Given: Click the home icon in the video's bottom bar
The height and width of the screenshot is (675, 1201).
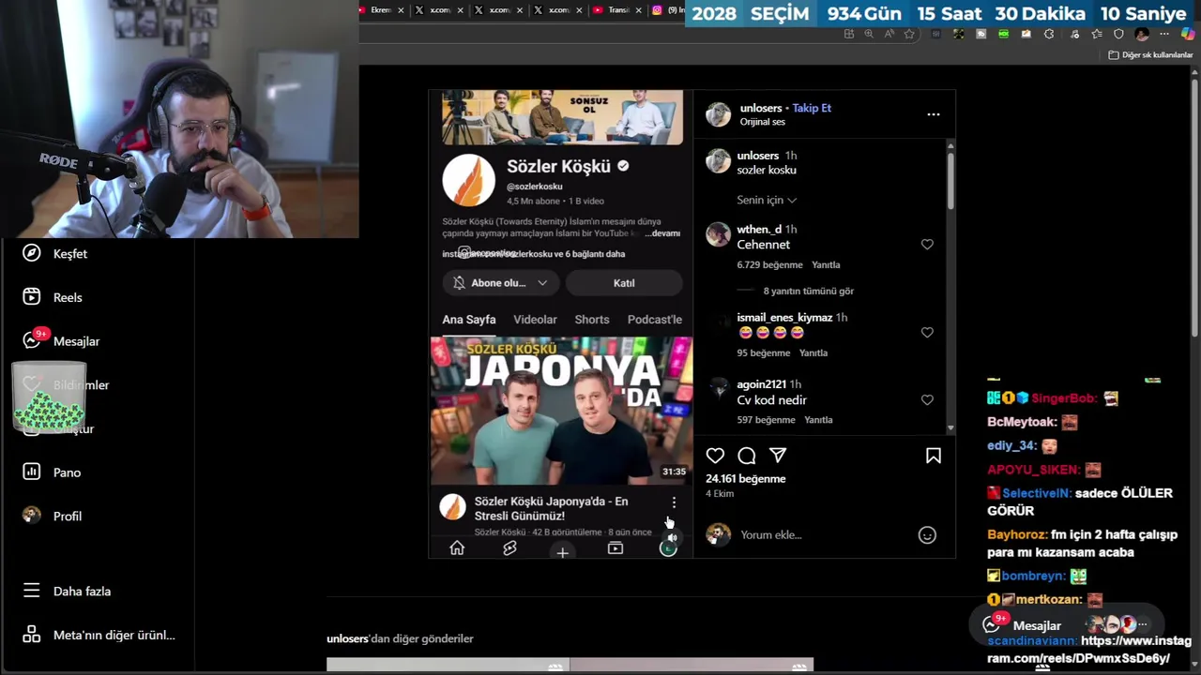Looking at the screenshot, I should (x=457, y=548).
